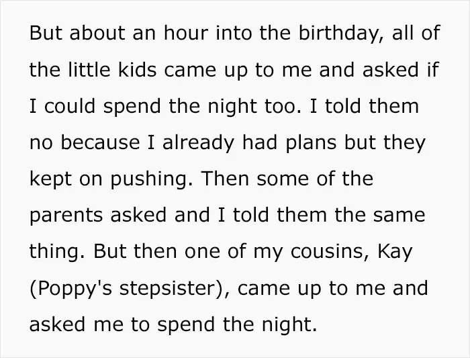Click the word 'thing.' at line start
Image resolution: width=470 pixels, height=358 pixels.
tap(57, 253)
